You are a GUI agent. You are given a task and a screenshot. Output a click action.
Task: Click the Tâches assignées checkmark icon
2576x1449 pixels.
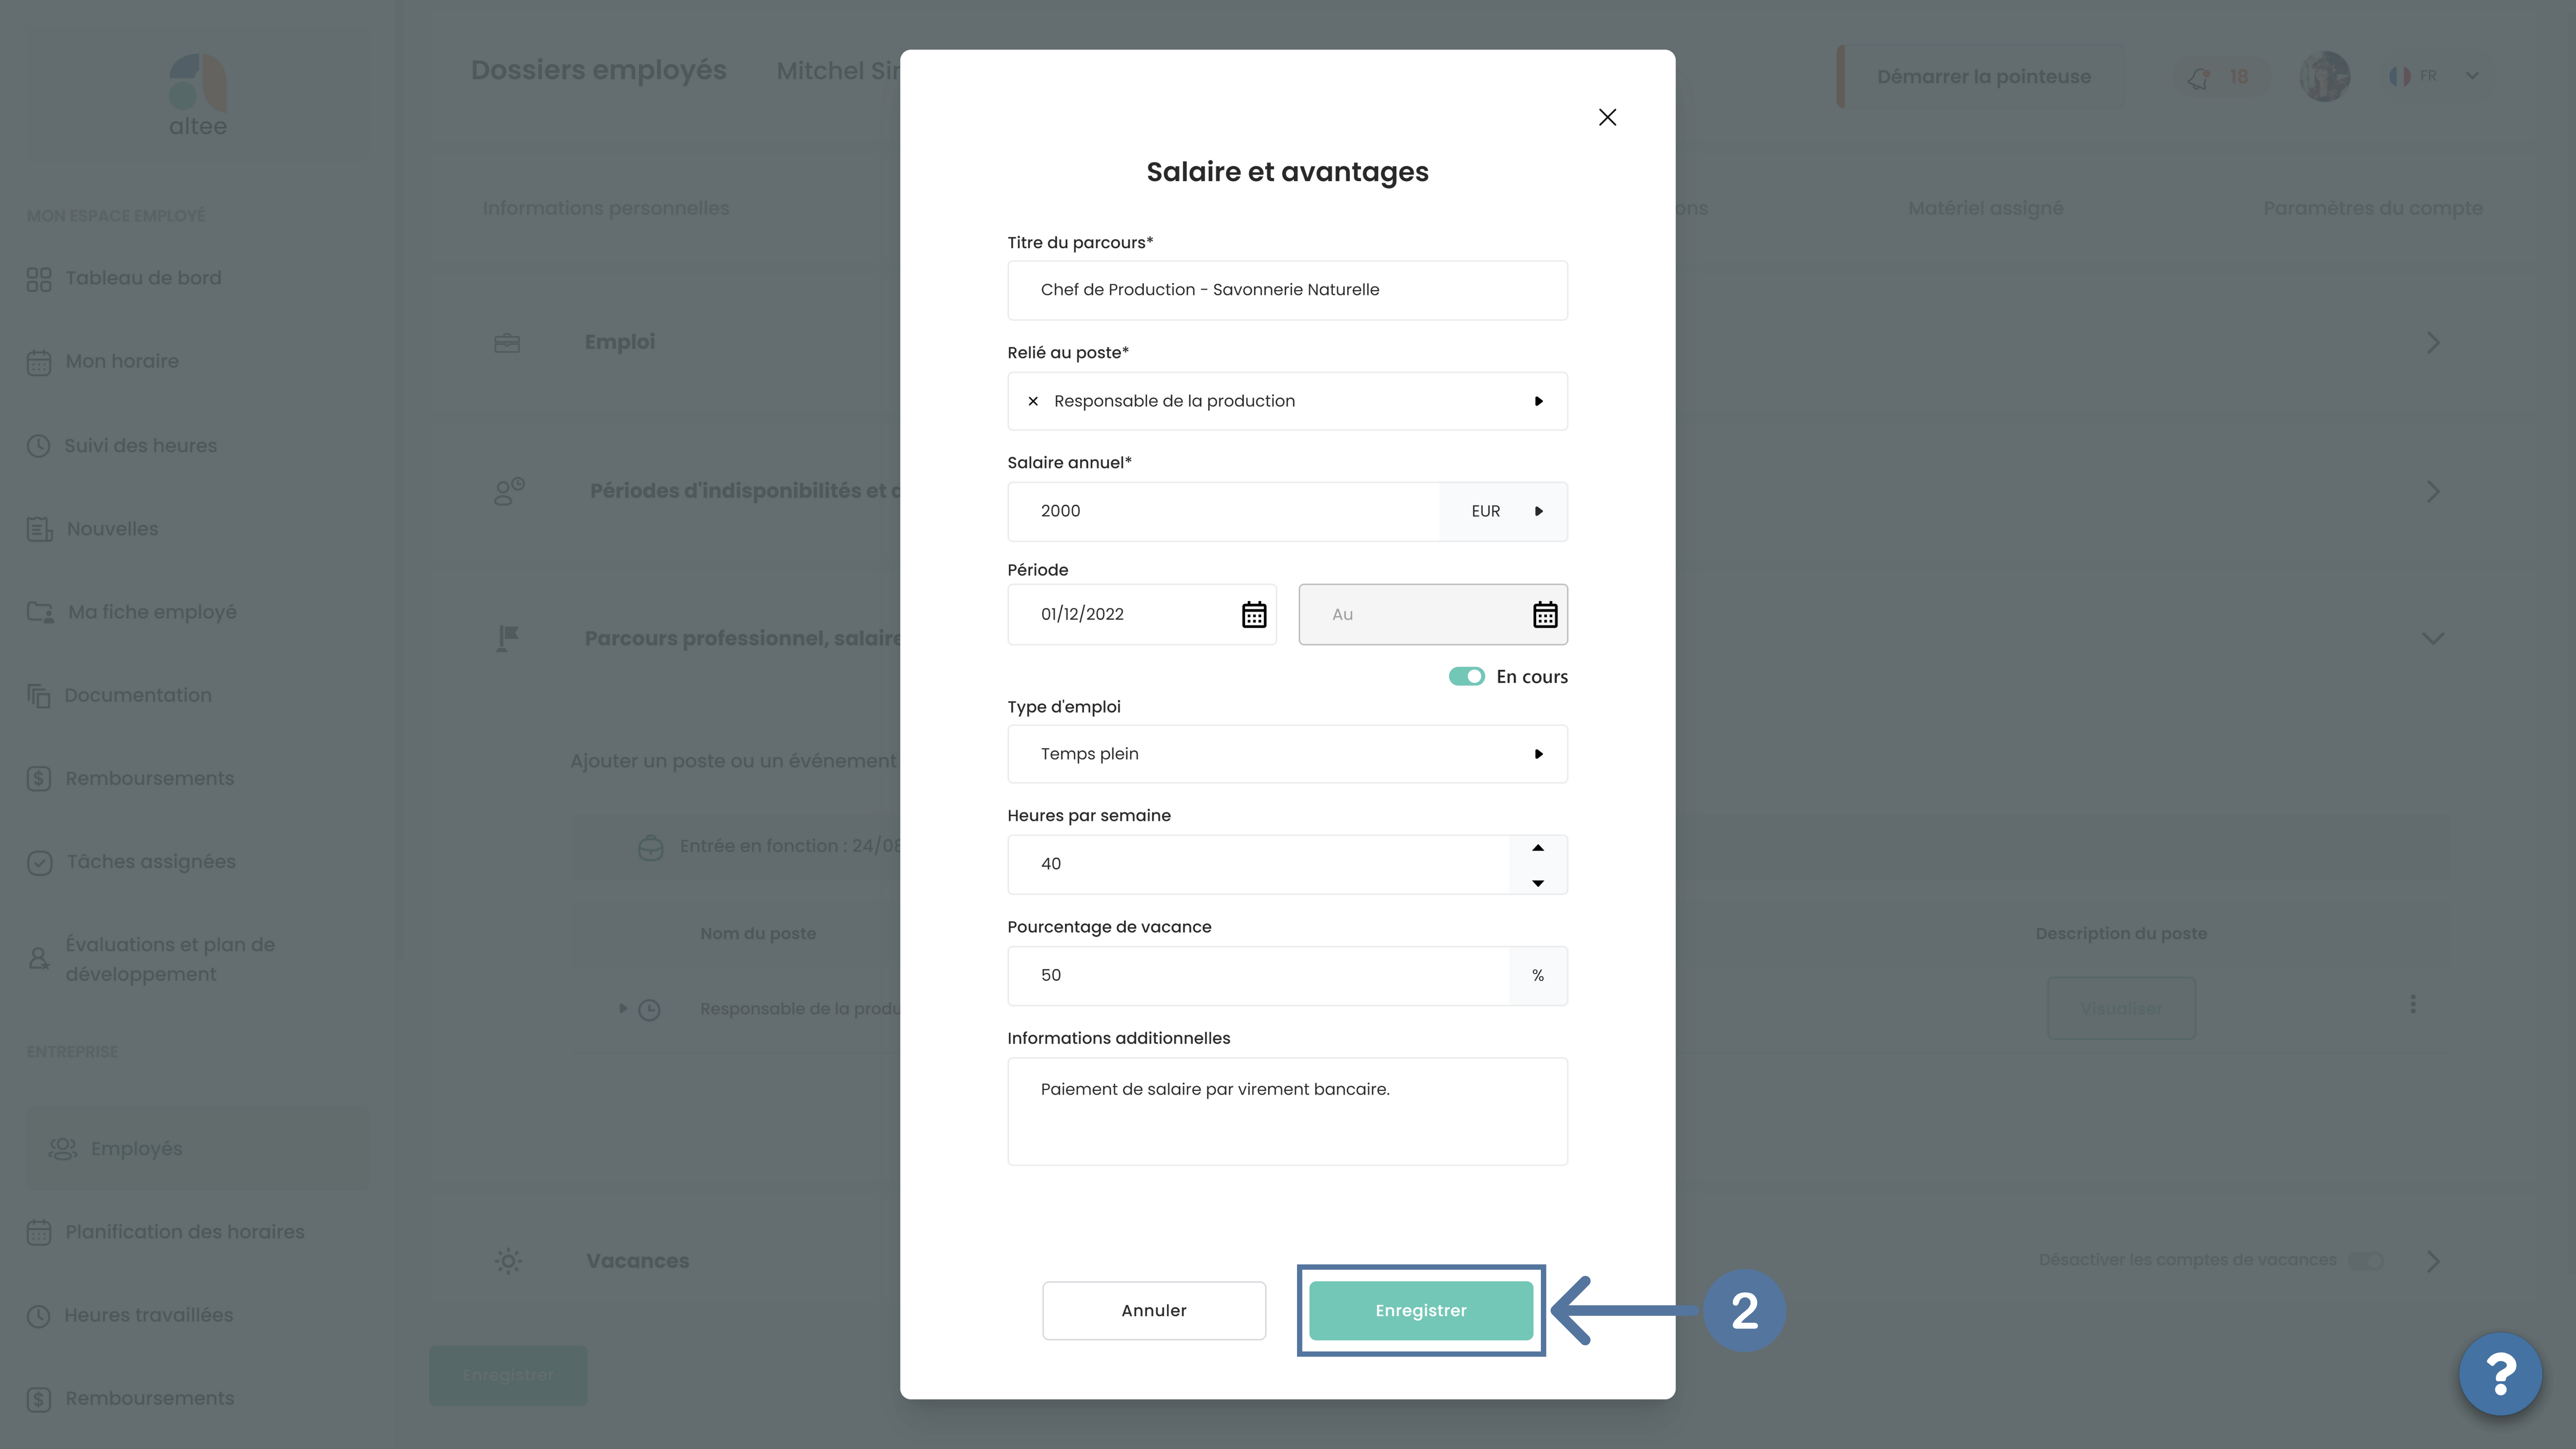point(39,862)
